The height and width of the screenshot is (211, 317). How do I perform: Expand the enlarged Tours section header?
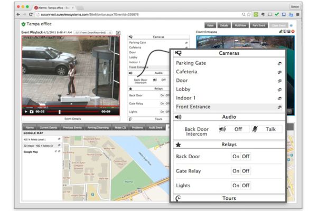tap(229, 198)
